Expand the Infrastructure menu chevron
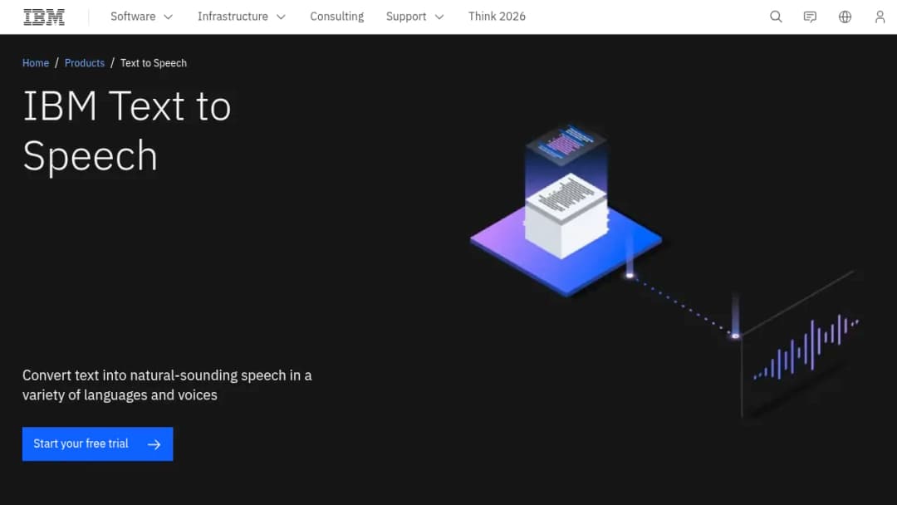 (x=281, y=17)
